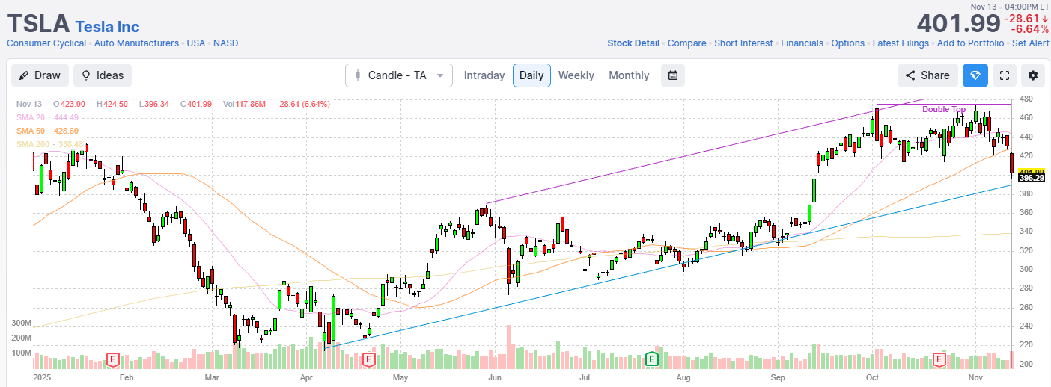Share this chart
Screen dimensions: 1051x387
point(927,75)
